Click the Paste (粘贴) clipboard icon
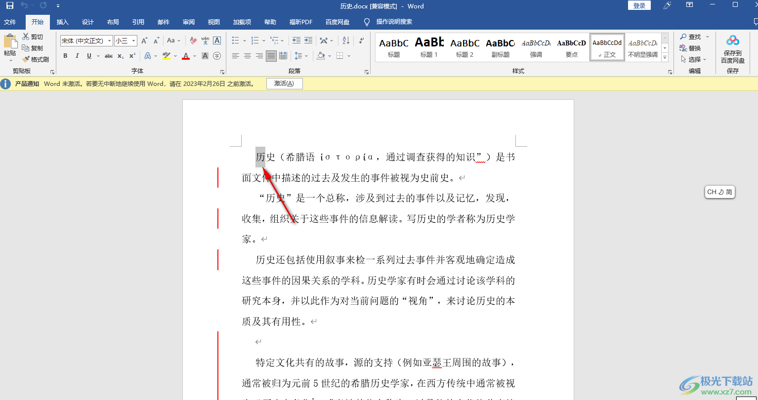The image size is (758, 400). pyautogui.click(x=10, y=41)
